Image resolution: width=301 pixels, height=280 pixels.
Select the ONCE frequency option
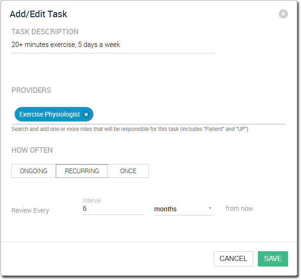pos(128,171)
